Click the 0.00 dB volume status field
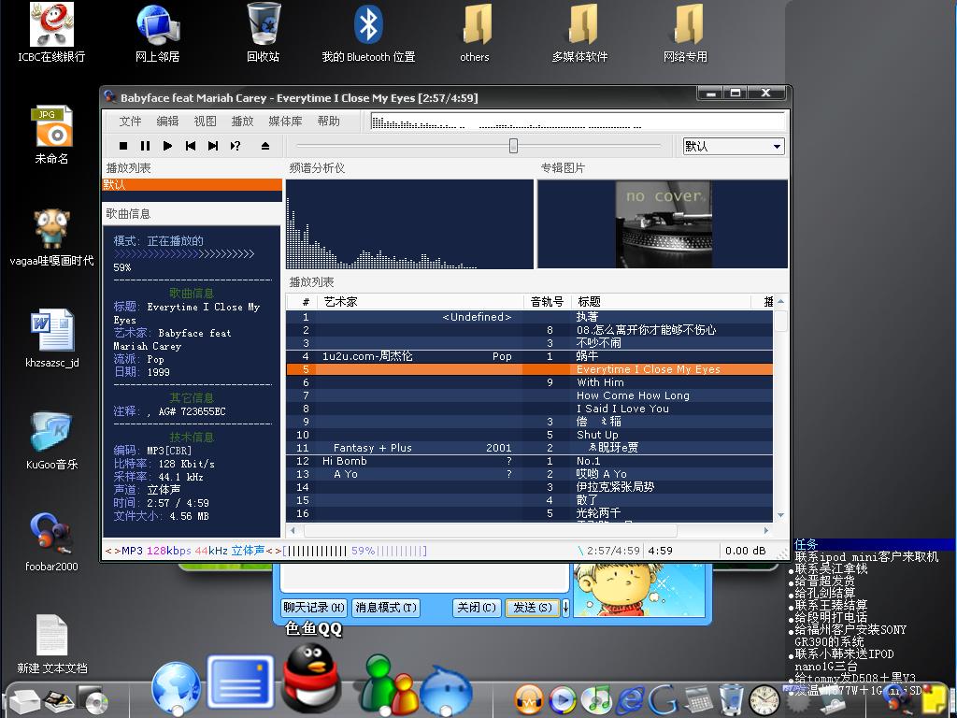Screen dimensions: 957x718 coord(745,551)
